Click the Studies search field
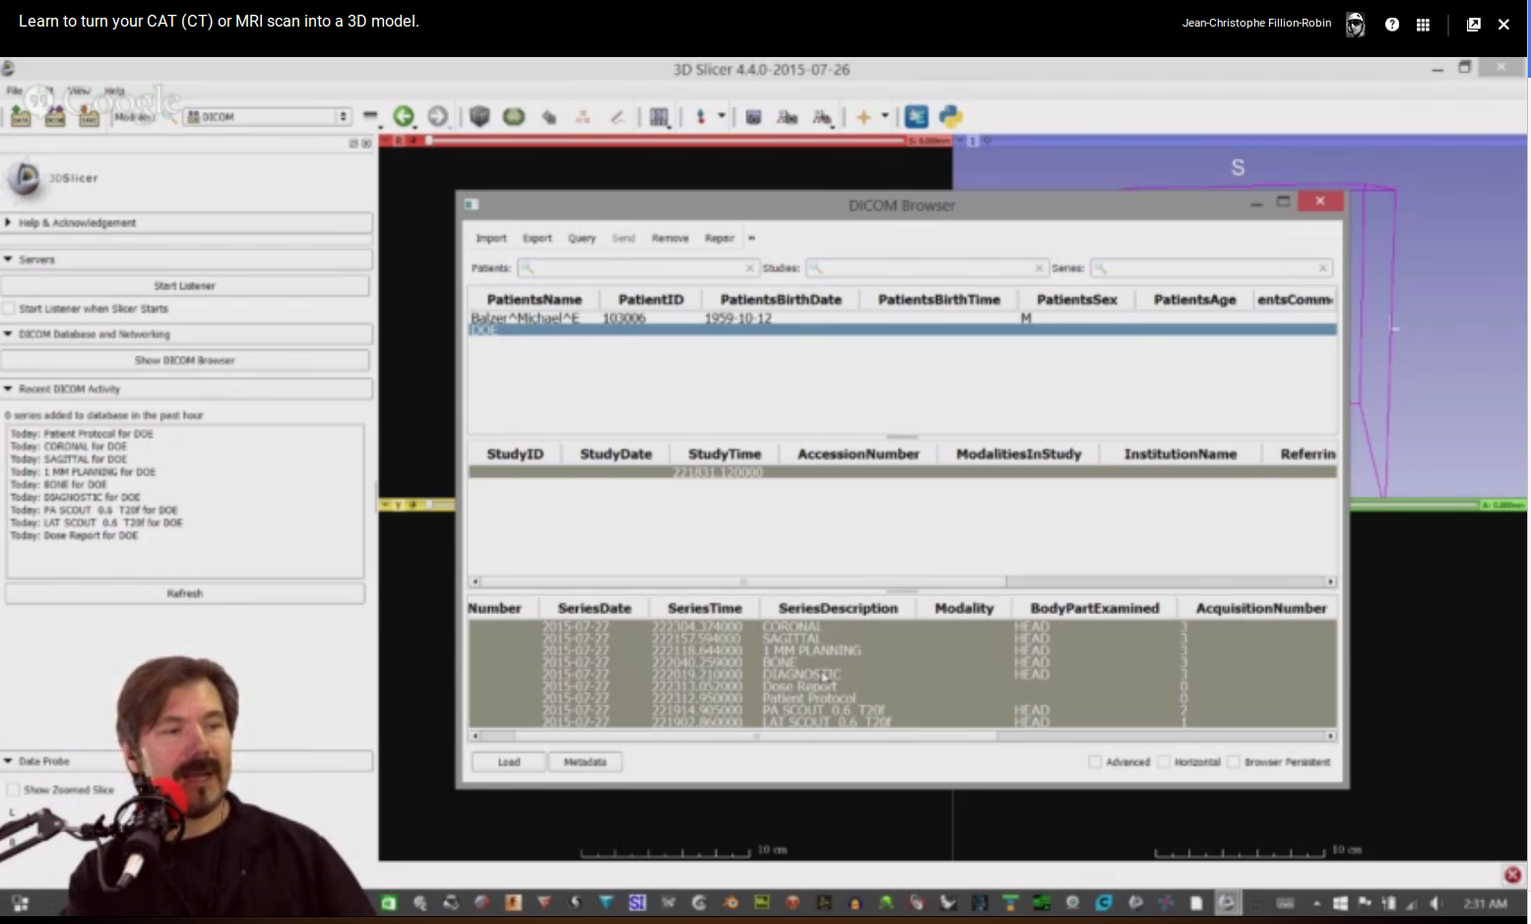1531x924 pixels. coord(925,268)
